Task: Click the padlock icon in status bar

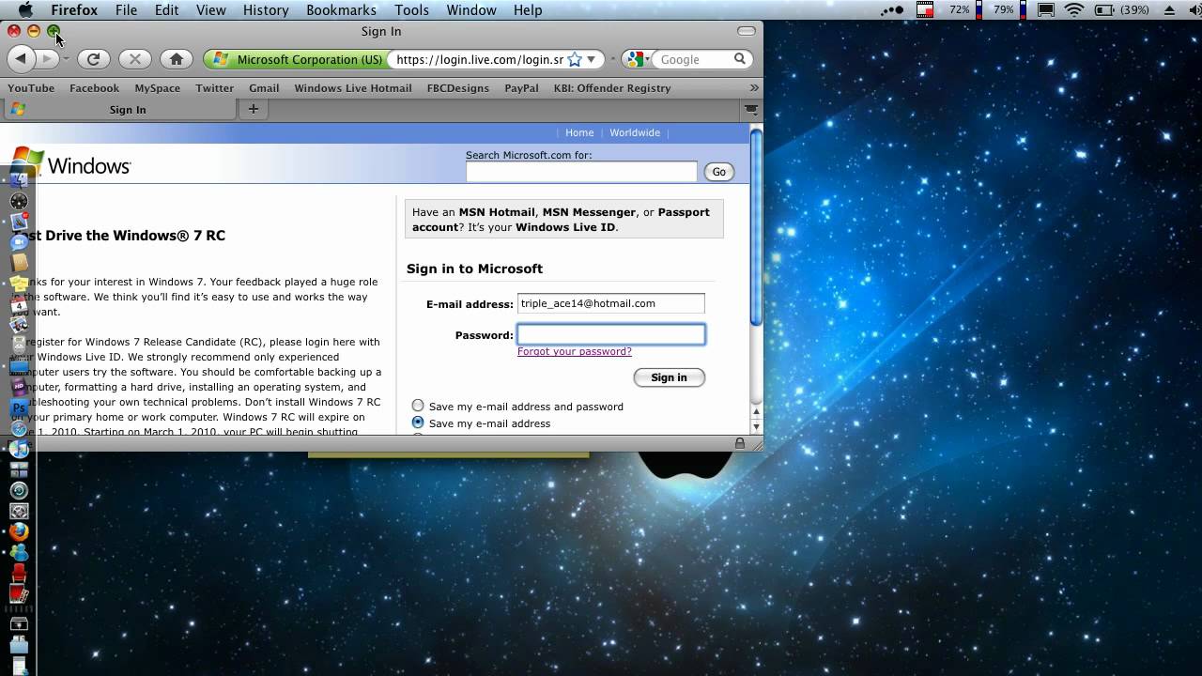Action: [740, 443]
